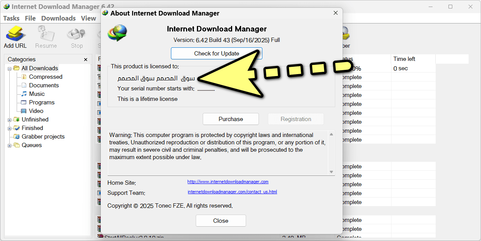Viewport: 481px width, 241px height.
Task: Click the Stop toolbar icon
Action: pos(76,35)
